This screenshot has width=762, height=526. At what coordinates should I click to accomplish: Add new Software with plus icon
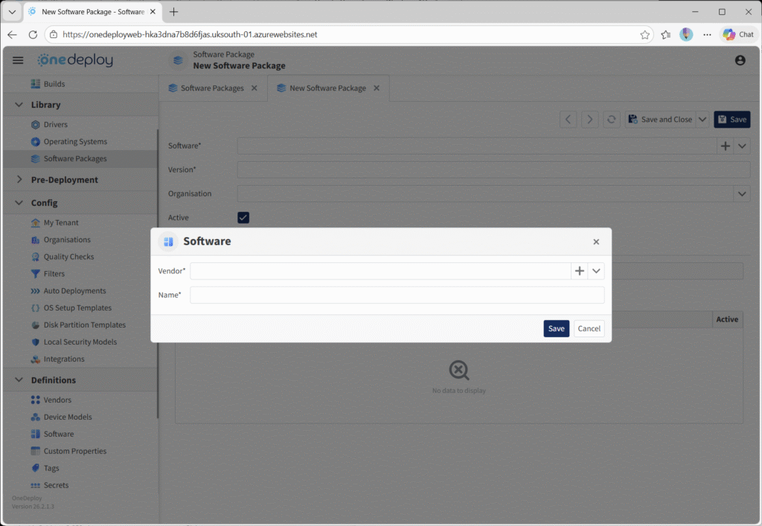click(725, 146)
